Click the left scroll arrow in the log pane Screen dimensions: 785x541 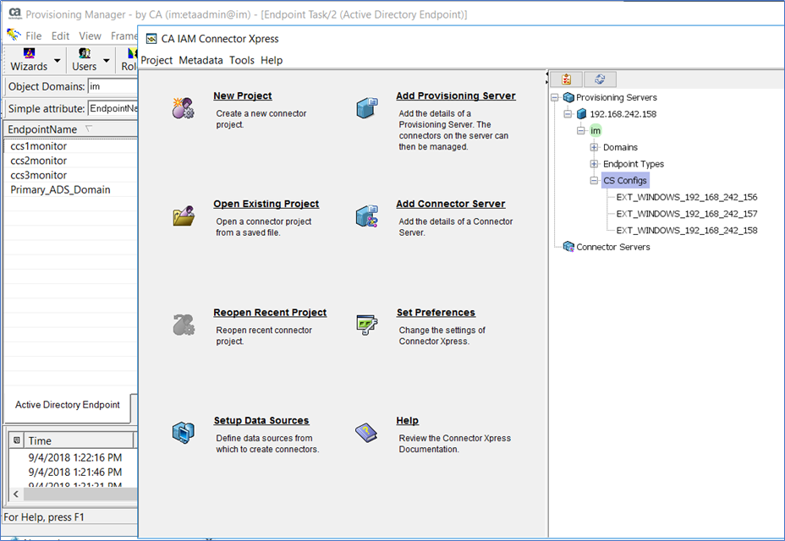(x=16, y=495)
